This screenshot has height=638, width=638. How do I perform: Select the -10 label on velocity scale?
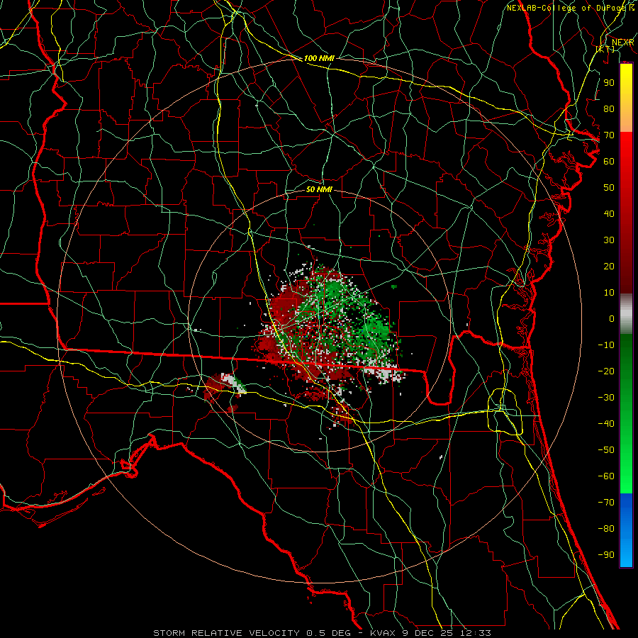[x=606, y=345]
